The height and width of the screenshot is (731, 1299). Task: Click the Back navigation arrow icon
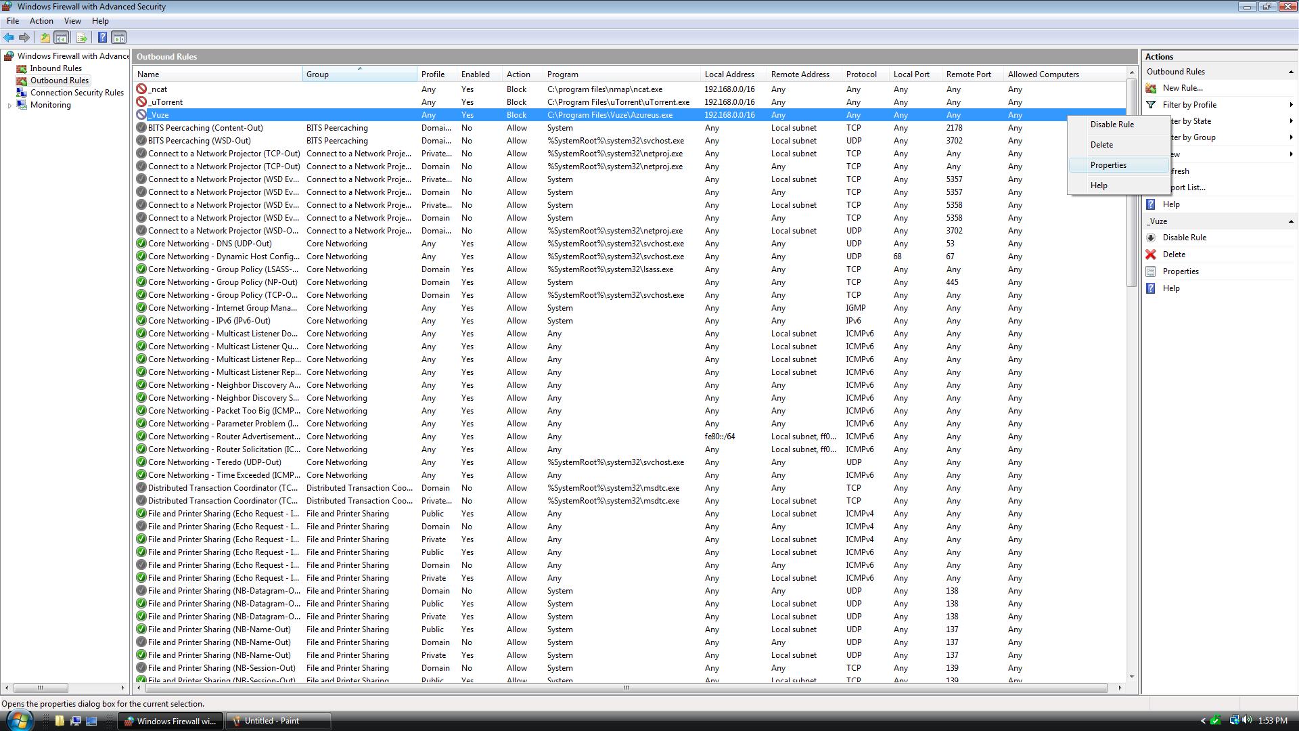click(x=9, y=37)
